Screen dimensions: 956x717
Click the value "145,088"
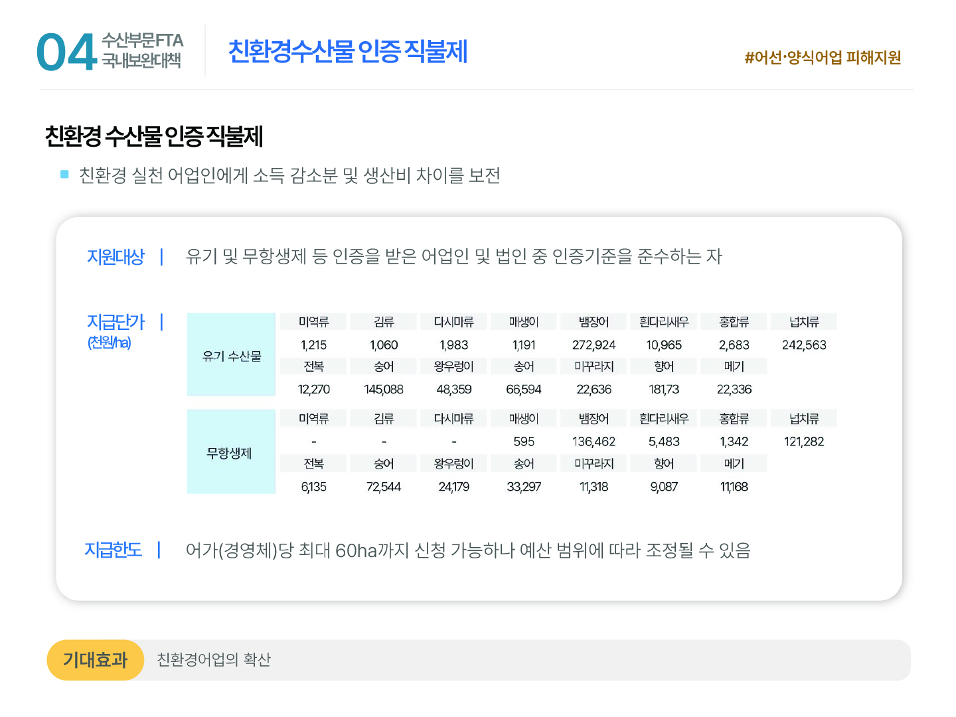click(384, 390)
